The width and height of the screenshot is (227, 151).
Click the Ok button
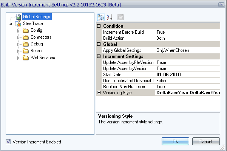click(x=175, y=142)
